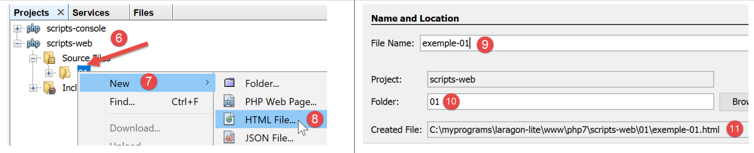Viewport: 754px width, 153px height.
Task: Open the Files tab
Action: [143, 13]
